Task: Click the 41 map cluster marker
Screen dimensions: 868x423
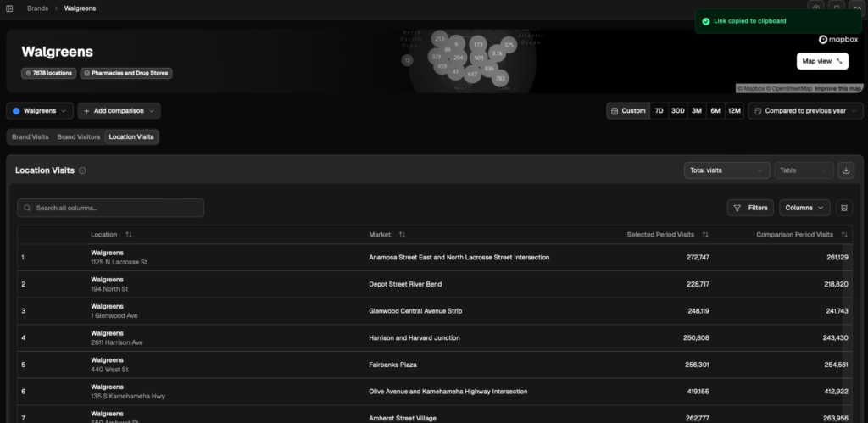Action: point(455,71)
